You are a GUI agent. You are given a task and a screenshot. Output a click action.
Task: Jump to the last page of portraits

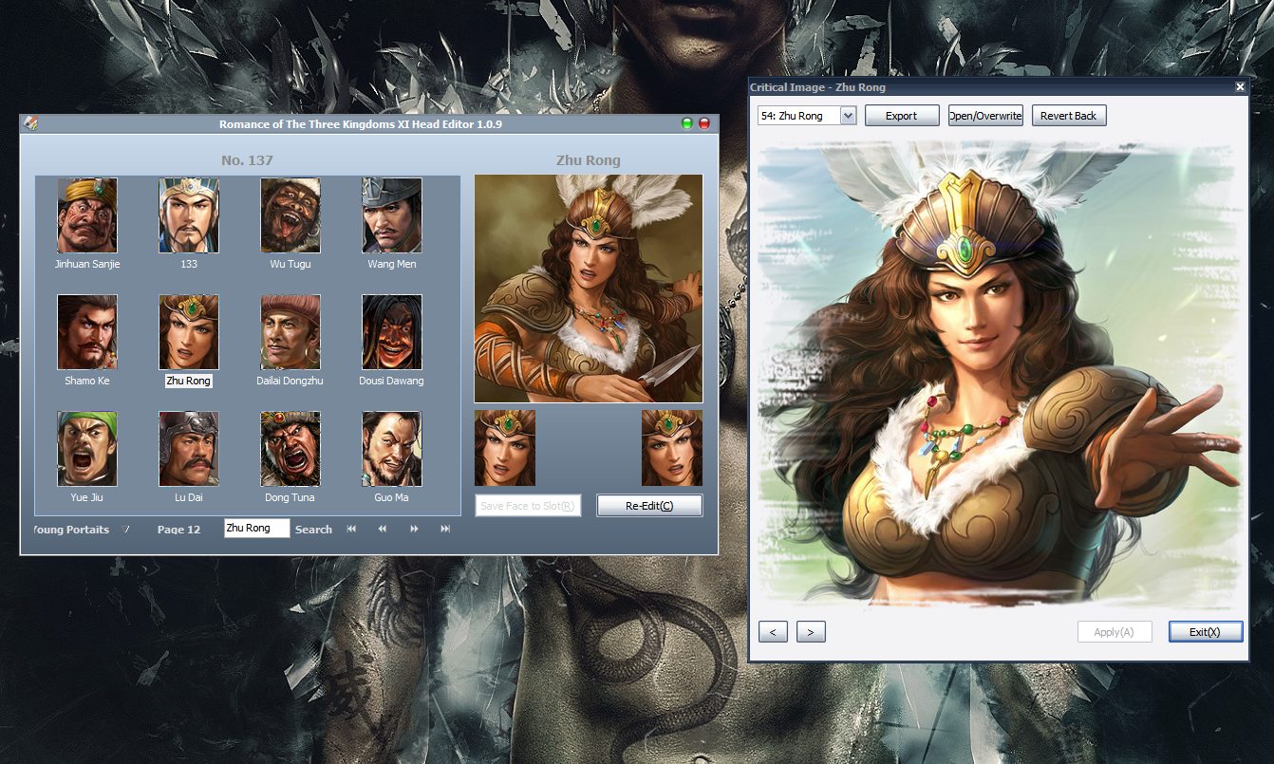445,529
